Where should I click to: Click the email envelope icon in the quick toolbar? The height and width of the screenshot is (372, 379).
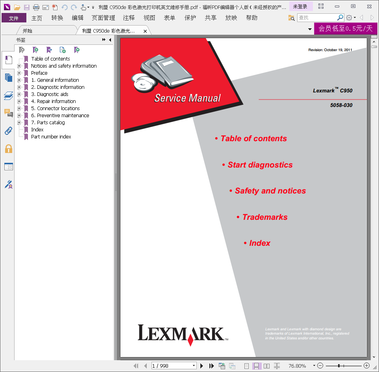point(45,7)
